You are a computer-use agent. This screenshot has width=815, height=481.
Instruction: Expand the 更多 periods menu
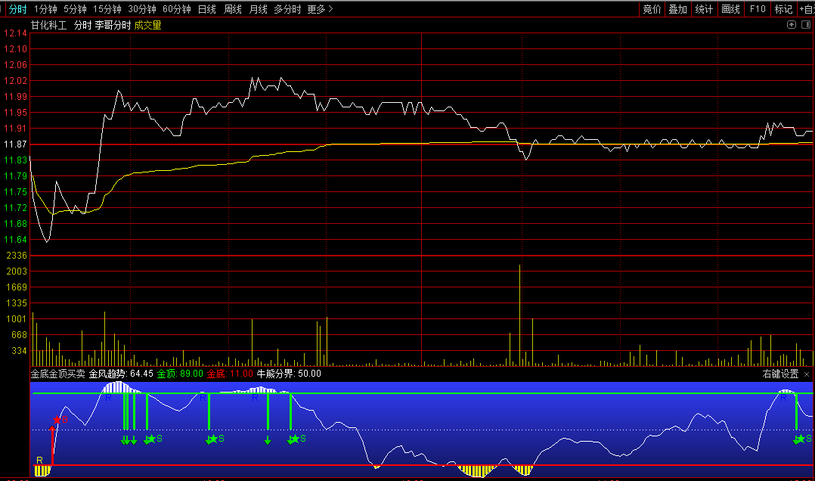click(x=320, y=9)
